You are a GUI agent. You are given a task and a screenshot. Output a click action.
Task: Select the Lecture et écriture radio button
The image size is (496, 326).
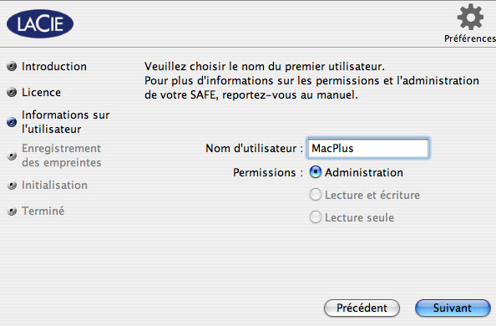tap(316, 195)
